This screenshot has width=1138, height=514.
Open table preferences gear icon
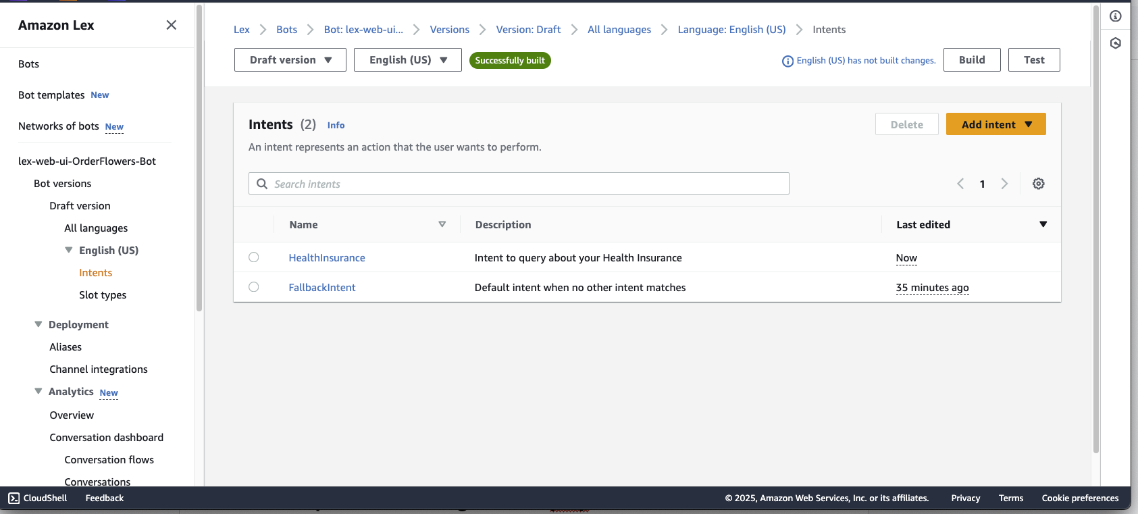coord(1039,184)
